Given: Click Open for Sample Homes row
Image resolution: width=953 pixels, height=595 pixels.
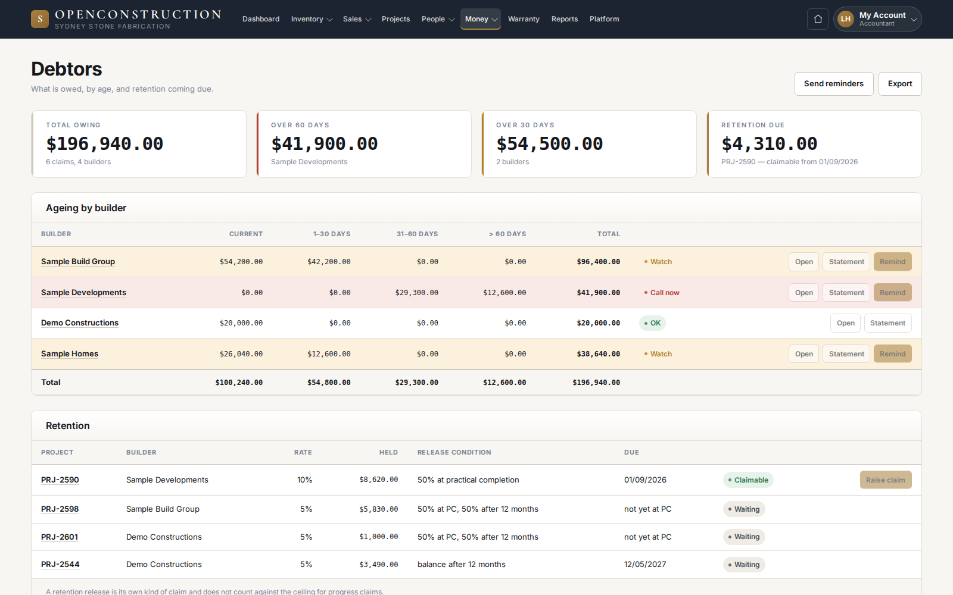Looking at the screenshot, I should click(x=803, y=354).
